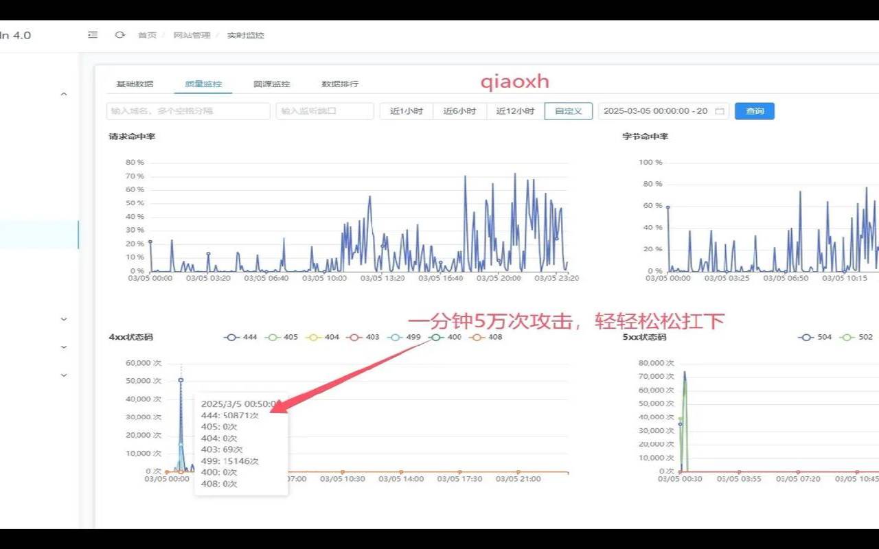Focus the 输入域名 domain input field
The image size is (879, 549).
[187, 111]
